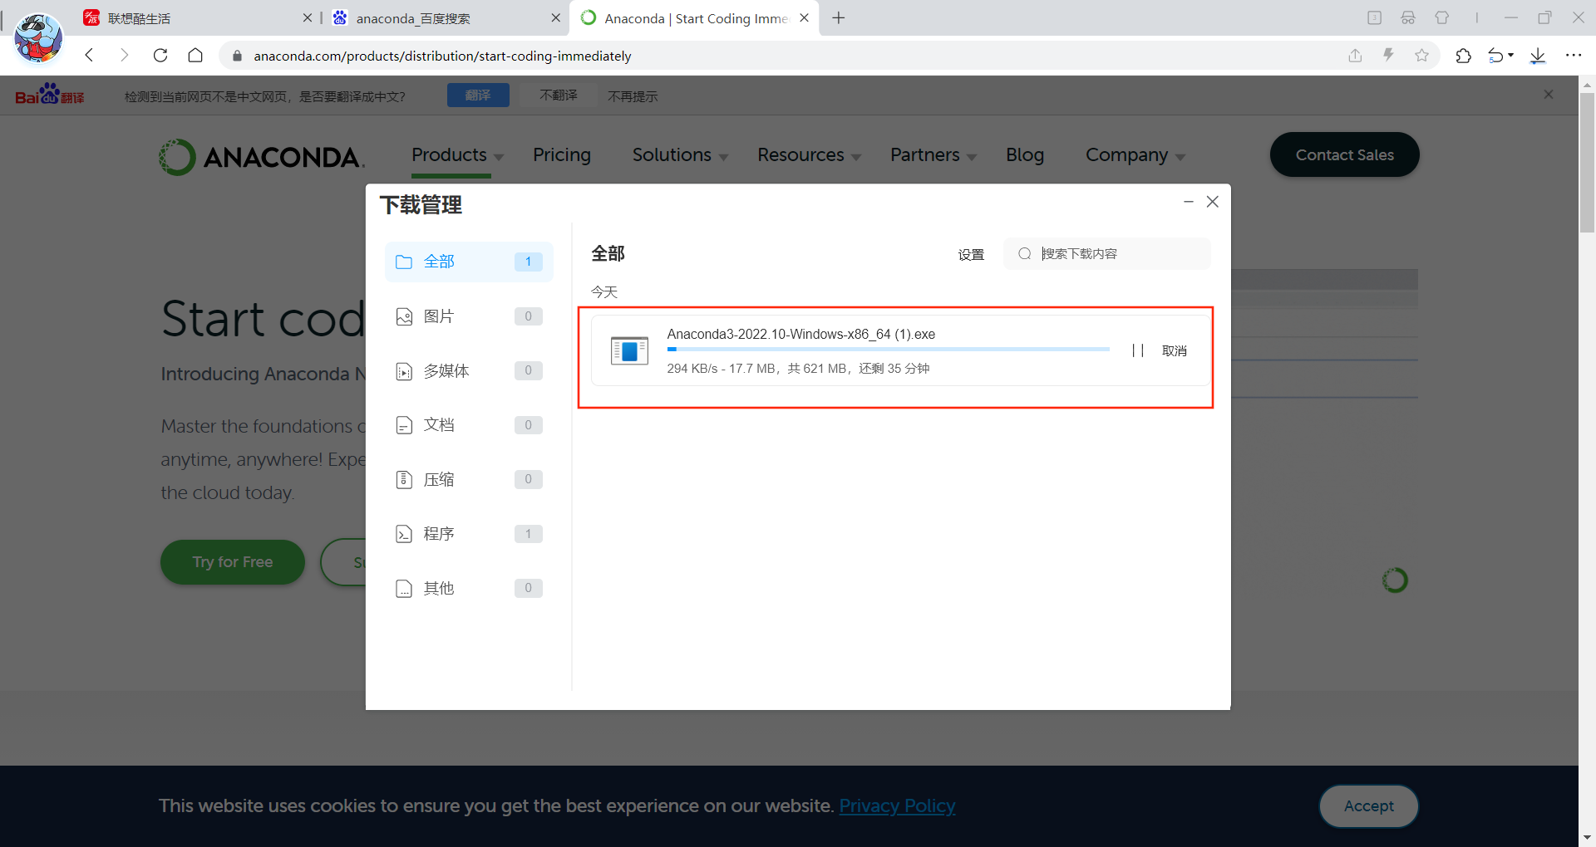The height and width of the screenshot is (847, 1596).
Task: Open the browser three-dot menu
Action: point(1574,56)
